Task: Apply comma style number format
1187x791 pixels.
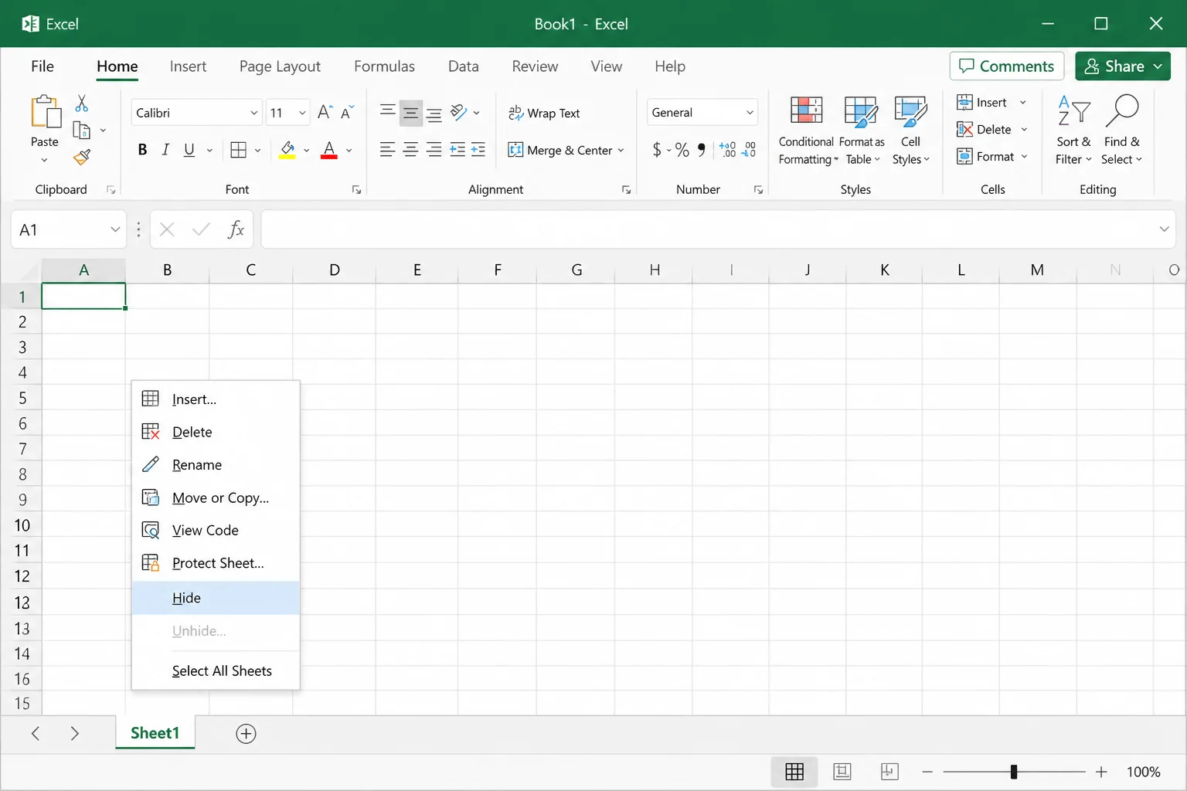Action: point(702,150)
